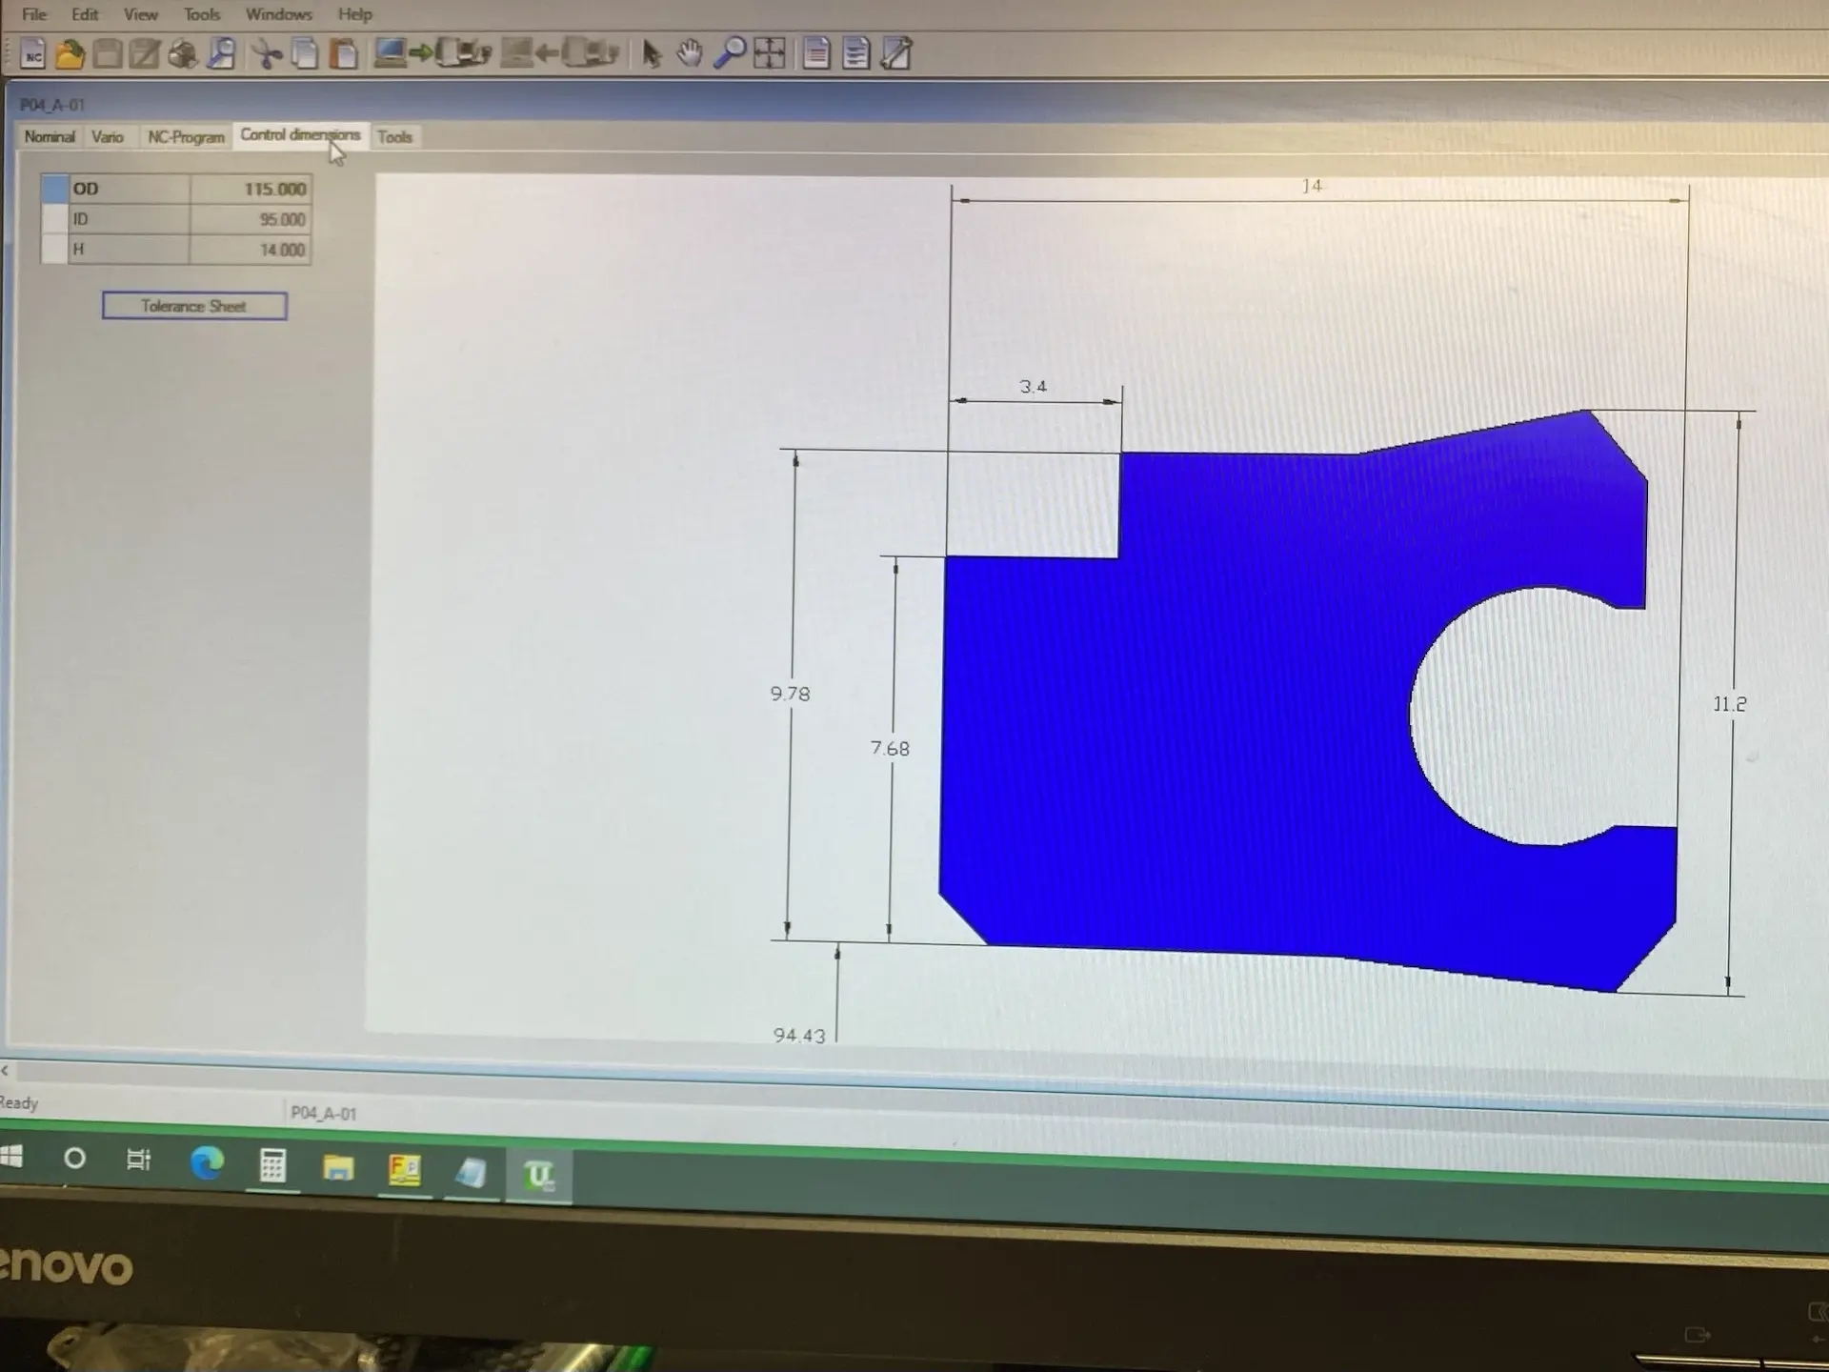Click the Tolerance Sheet button

(x=194, y=306)
